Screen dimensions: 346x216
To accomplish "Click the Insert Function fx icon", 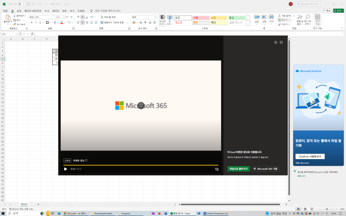I will pyautogui.click(x=32, y=34).
